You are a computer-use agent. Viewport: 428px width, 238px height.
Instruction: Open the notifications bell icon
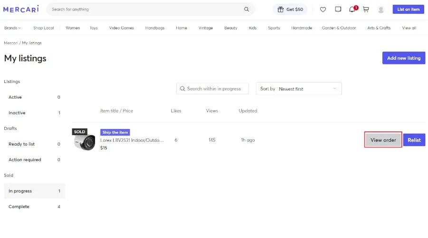click(352, 9)
